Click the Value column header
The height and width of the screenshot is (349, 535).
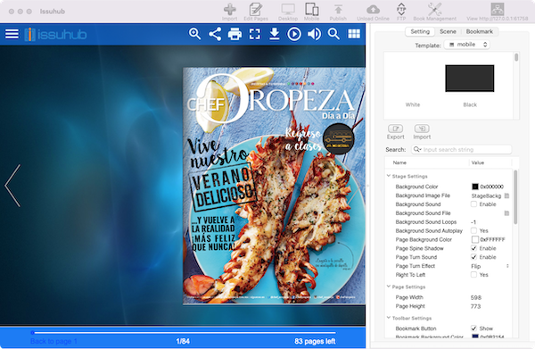[x=478, y=162]
